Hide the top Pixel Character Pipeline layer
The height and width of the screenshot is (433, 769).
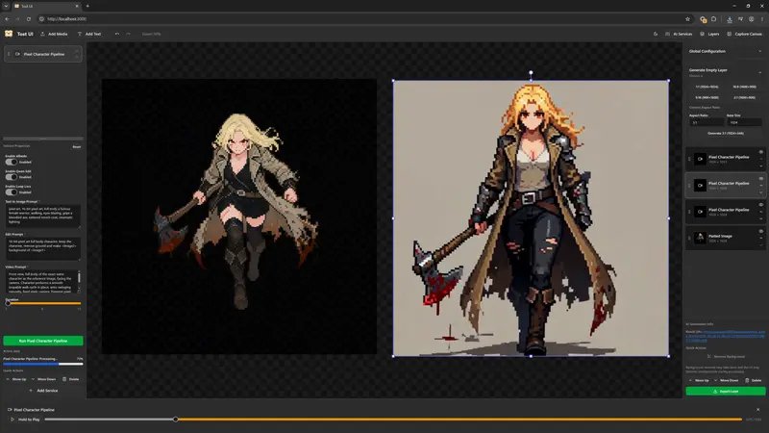pos(761,152)
